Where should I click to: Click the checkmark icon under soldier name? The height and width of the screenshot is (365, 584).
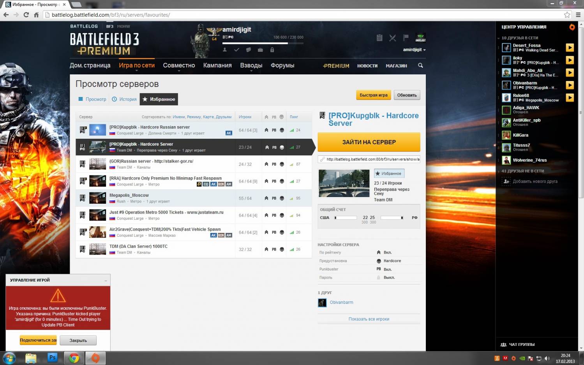(236, 50)
